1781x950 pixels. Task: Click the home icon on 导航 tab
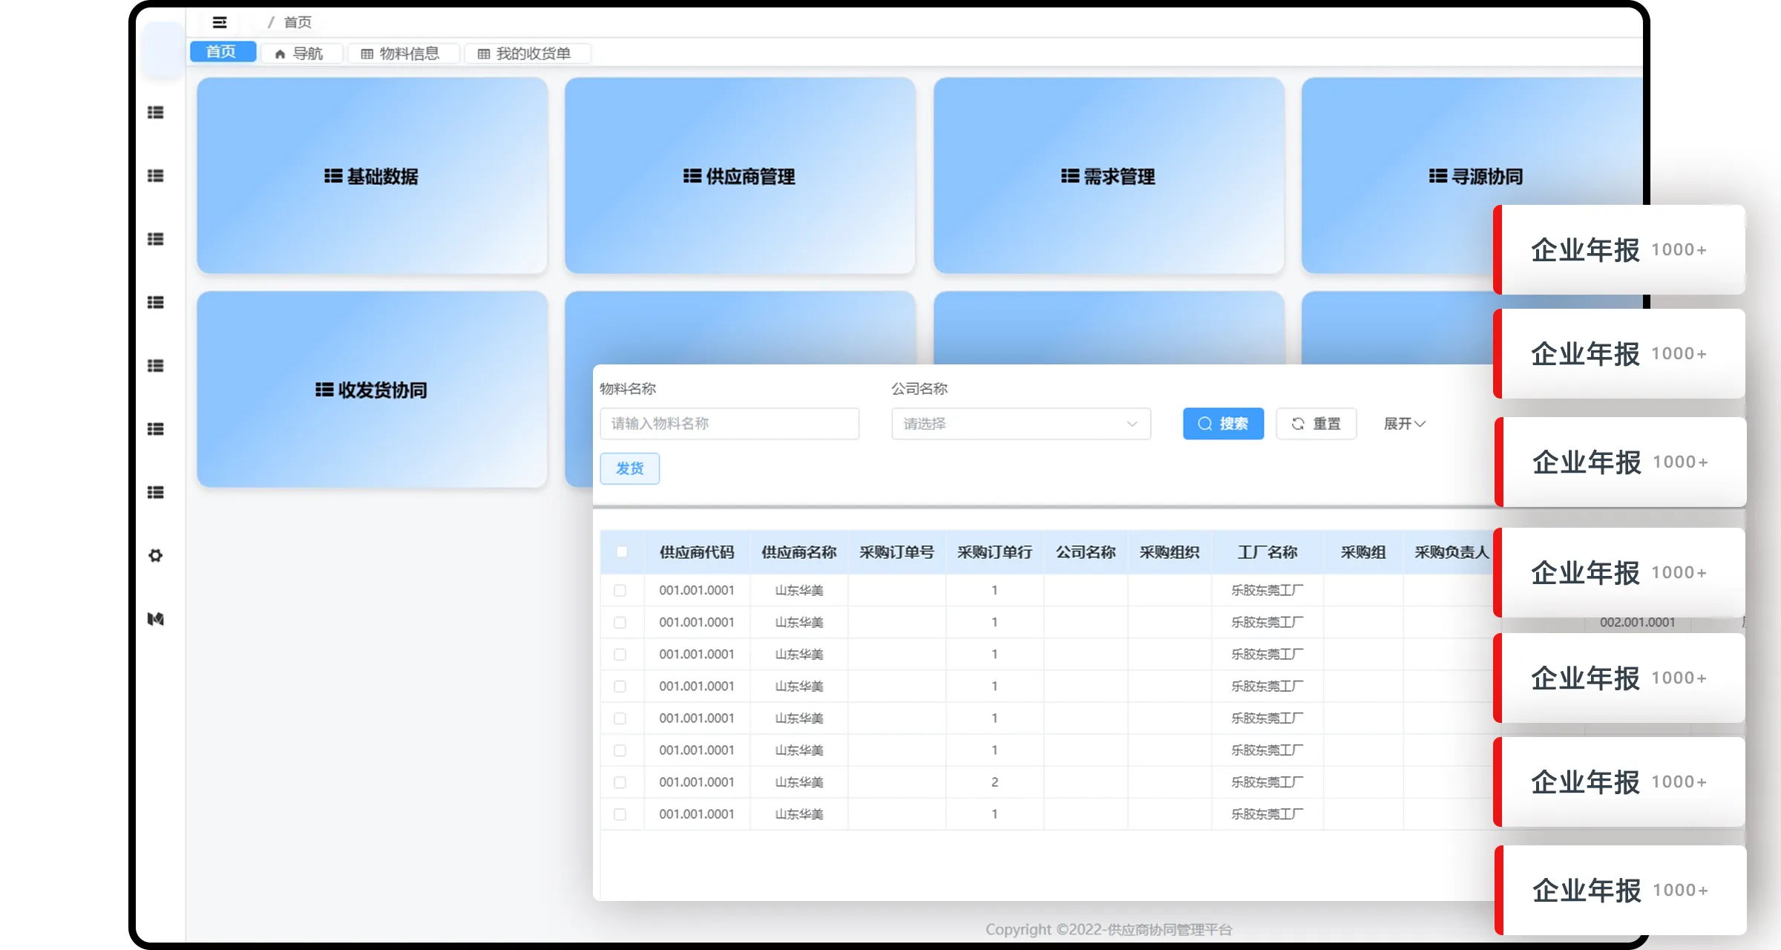(x=280, y=54)
